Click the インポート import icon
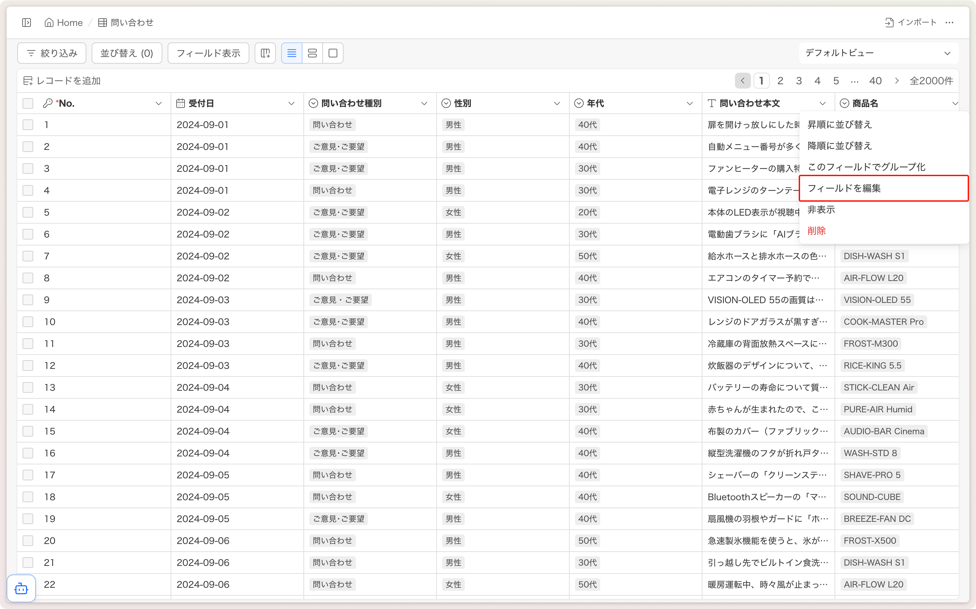Viewport: 976px width, 609px height. pos(889,23)
